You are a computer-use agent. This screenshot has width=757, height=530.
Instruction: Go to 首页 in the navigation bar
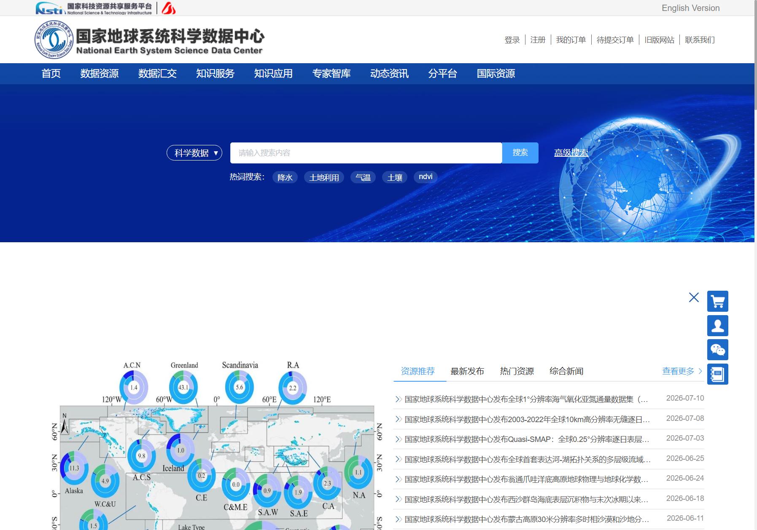(x=51, y=74)
